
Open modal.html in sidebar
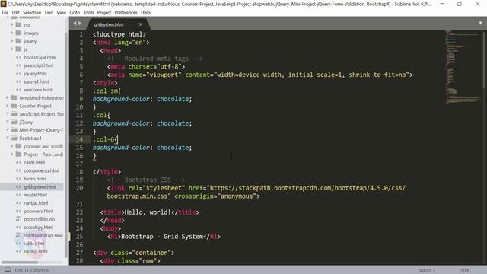click(x=36, y=195)
